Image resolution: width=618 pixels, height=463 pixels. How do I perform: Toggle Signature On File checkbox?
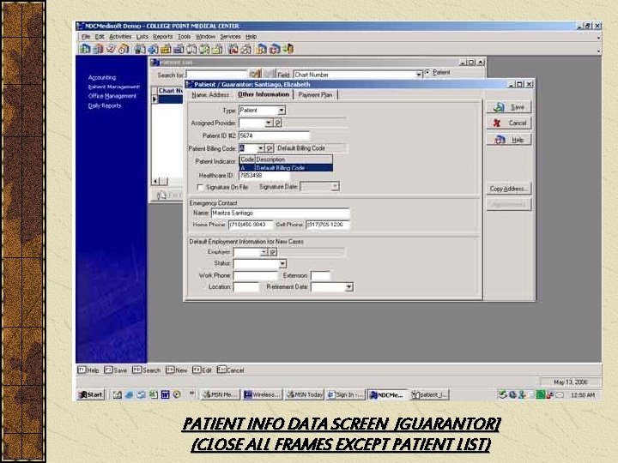point(200,188)
